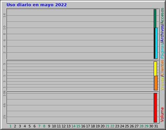Click the cyan Páginas bar for day 31

(x=156, y=43)
